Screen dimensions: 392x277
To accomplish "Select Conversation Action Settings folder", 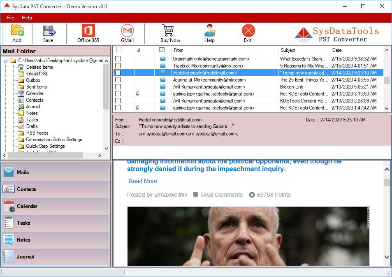I will 54,140.
